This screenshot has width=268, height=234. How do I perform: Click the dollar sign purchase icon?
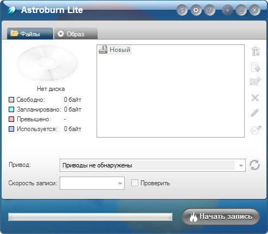click(x=182, y=10)
